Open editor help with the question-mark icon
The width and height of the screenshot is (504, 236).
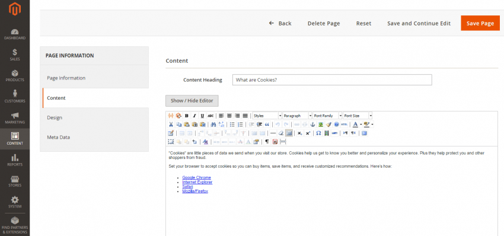point(336,125)
